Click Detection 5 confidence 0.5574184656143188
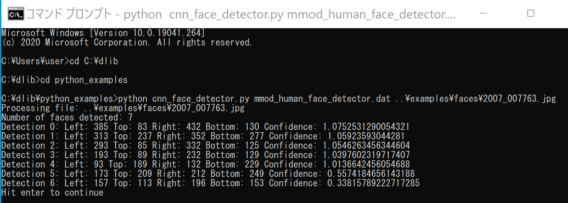This screenshot has height=203, width=568. click(371, 174)
